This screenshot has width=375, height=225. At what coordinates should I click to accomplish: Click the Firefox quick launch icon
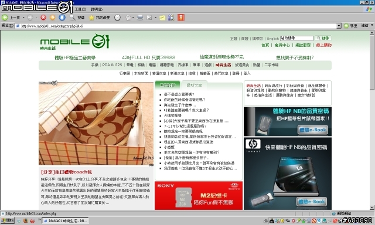tap(26, 221)
